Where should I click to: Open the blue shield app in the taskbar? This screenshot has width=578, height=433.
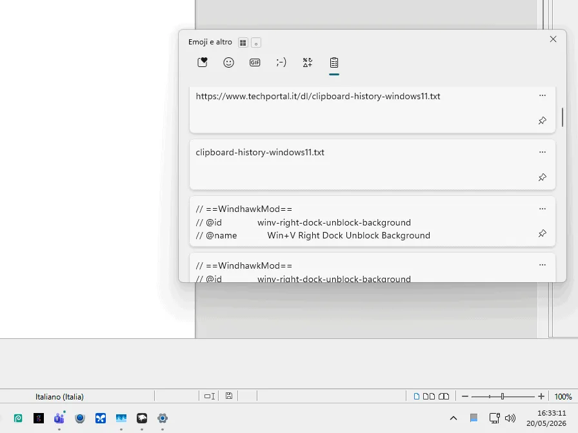[80, 418]
